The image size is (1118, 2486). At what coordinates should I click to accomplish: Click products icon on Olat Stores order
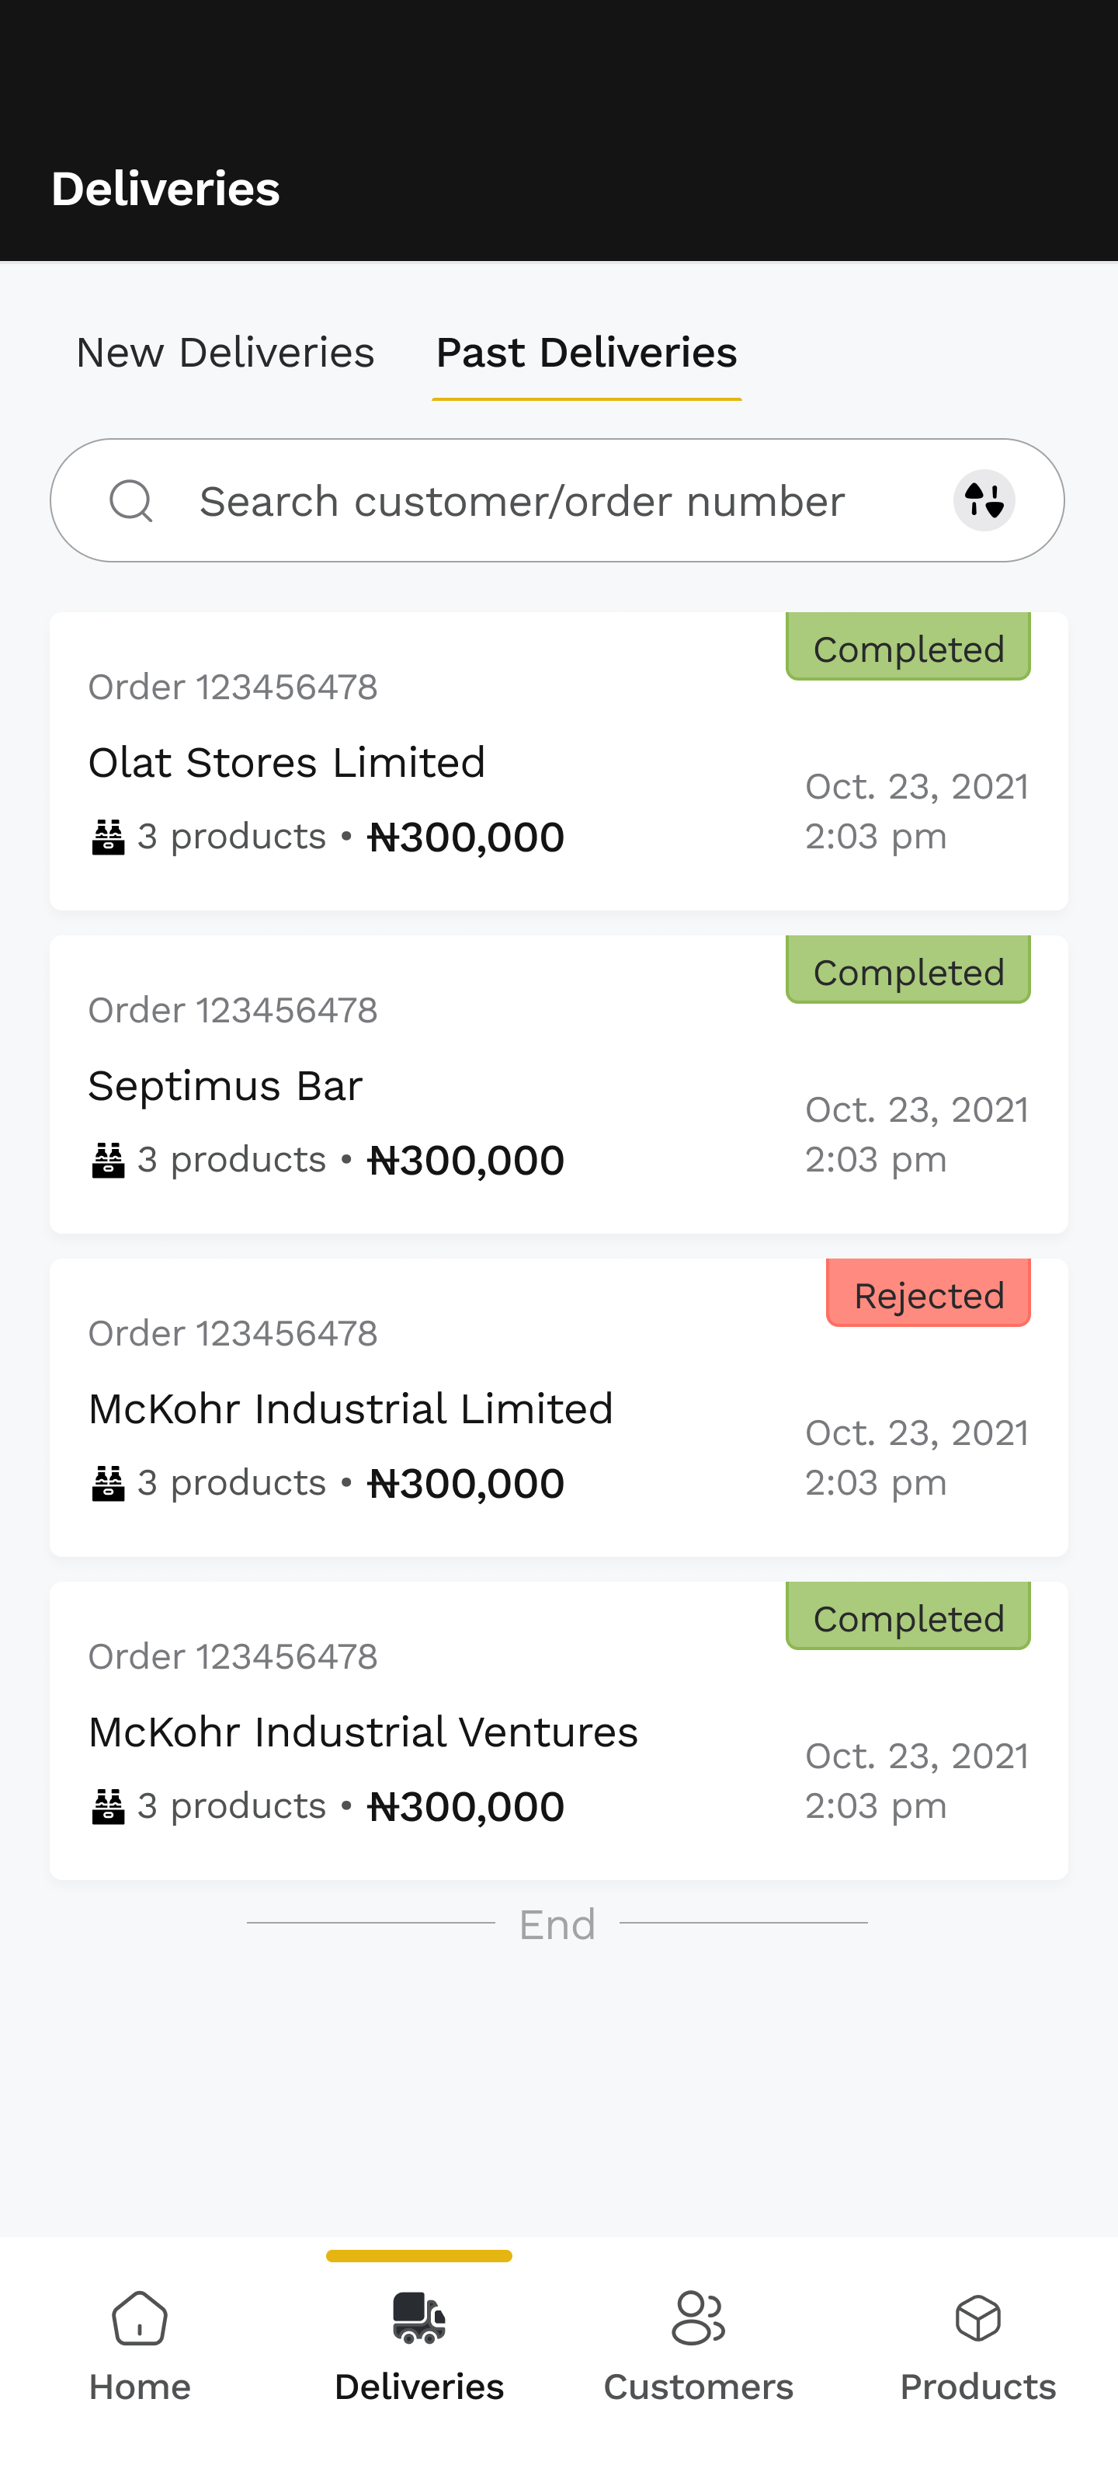tap(108, 837)
